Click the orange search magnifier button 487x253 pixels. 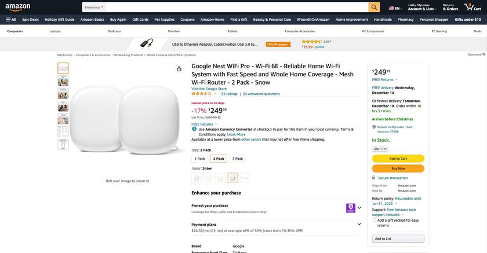click(374, 7)
